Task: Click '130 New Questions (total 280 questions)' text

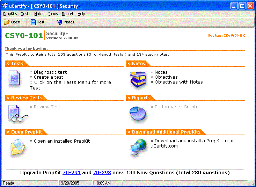Action: (178, 172)
